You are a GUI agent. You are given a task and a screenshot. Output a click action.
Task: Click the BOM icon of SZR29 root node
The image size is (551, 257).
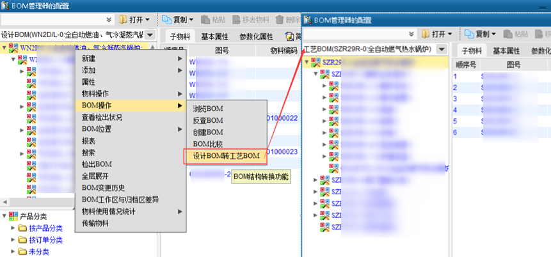coord(315,62)
